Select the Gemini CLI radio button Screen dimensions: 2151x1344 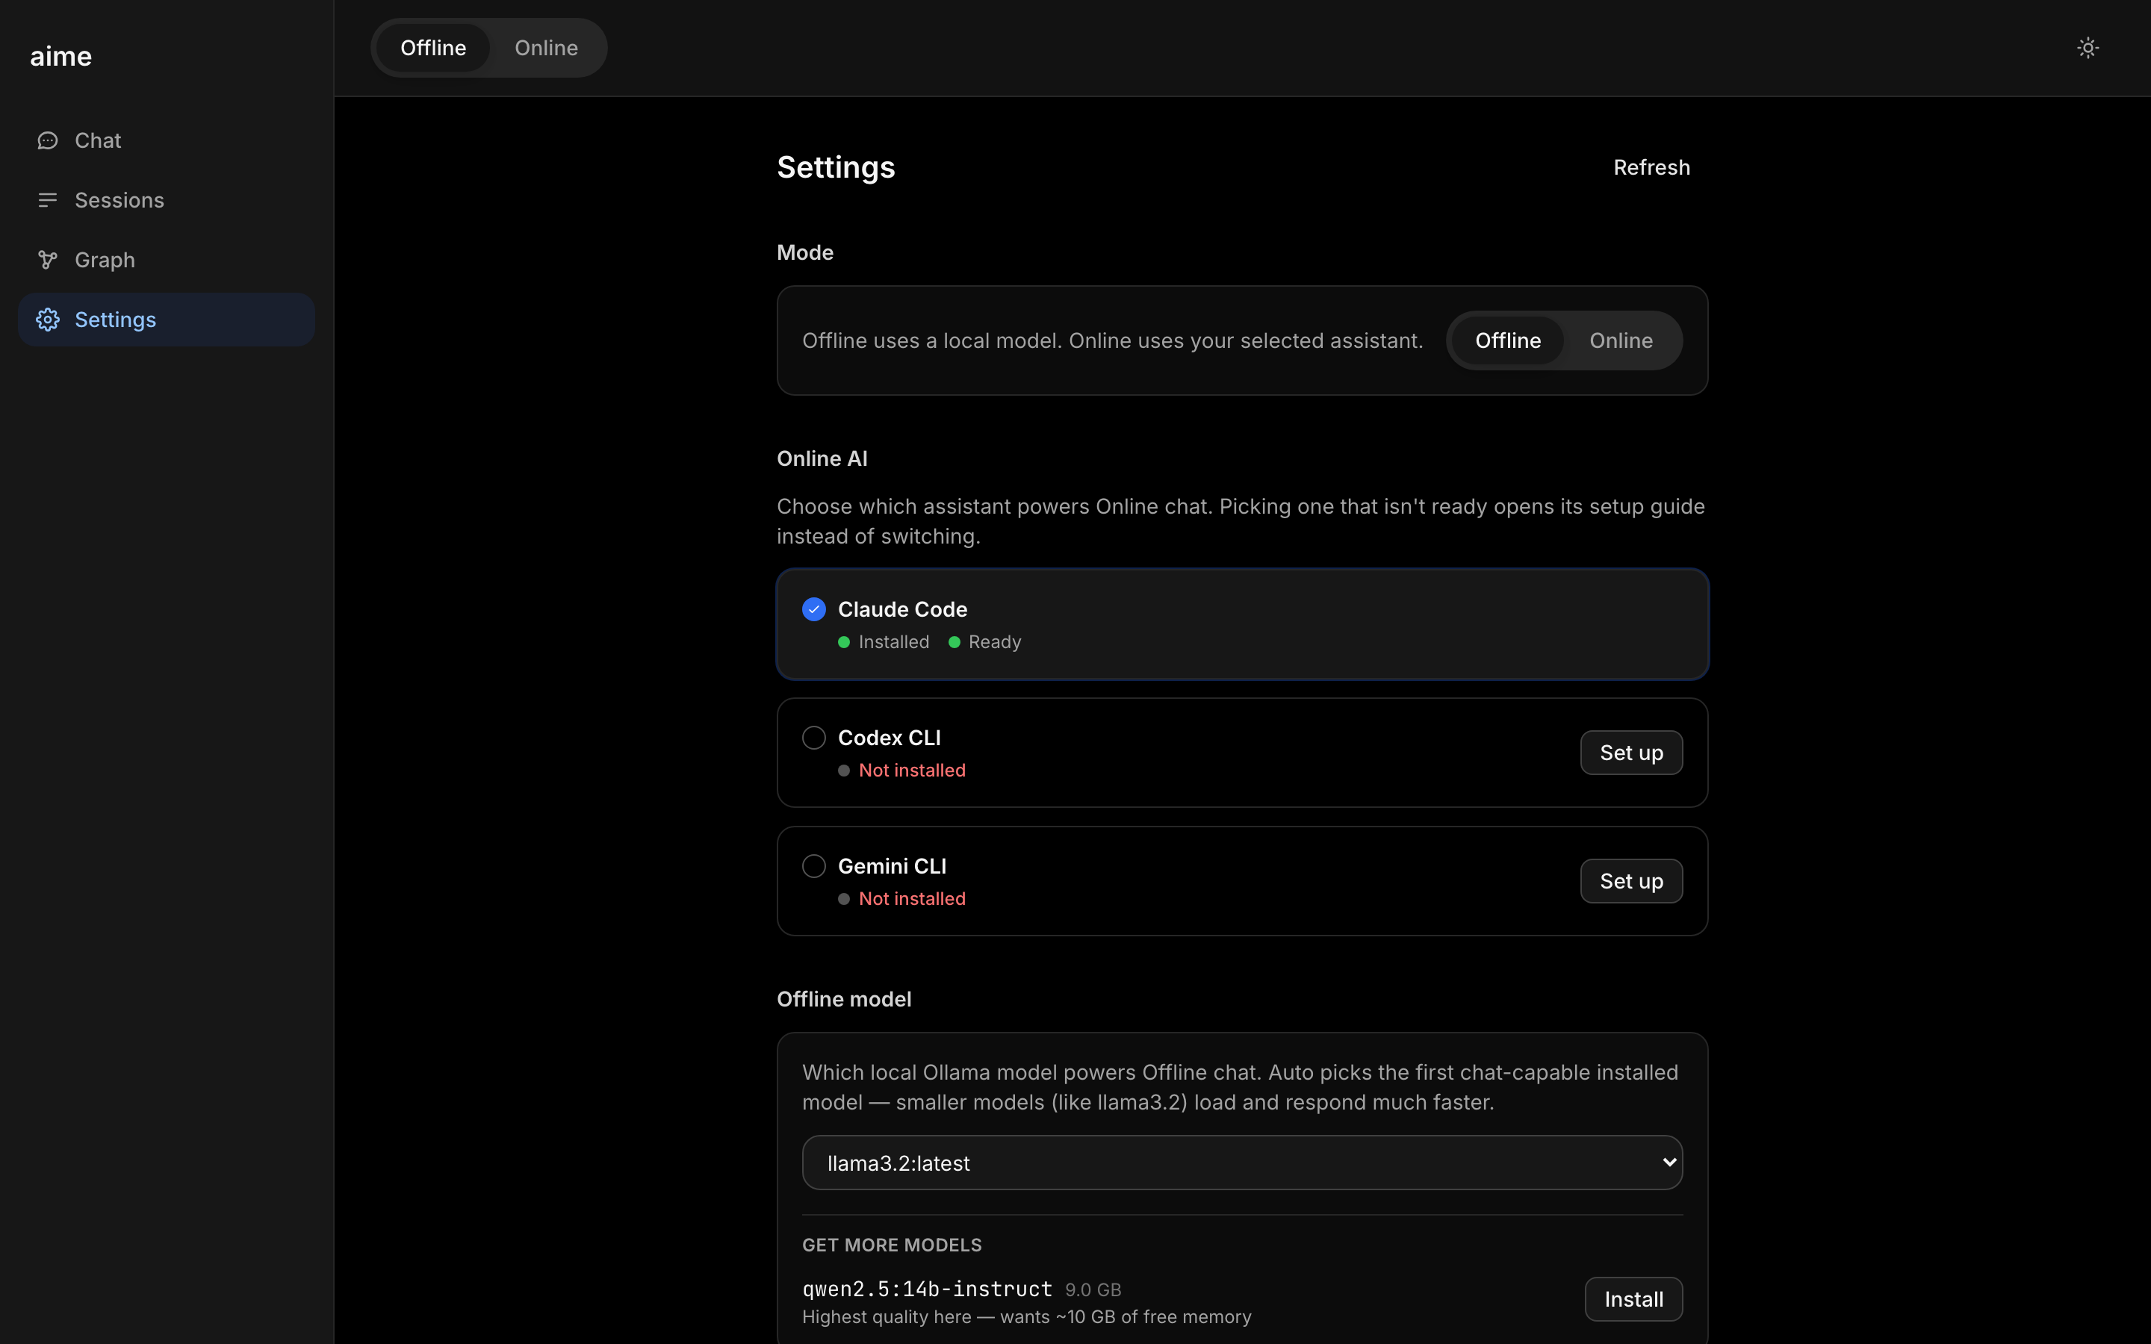(x=813, y=866)
